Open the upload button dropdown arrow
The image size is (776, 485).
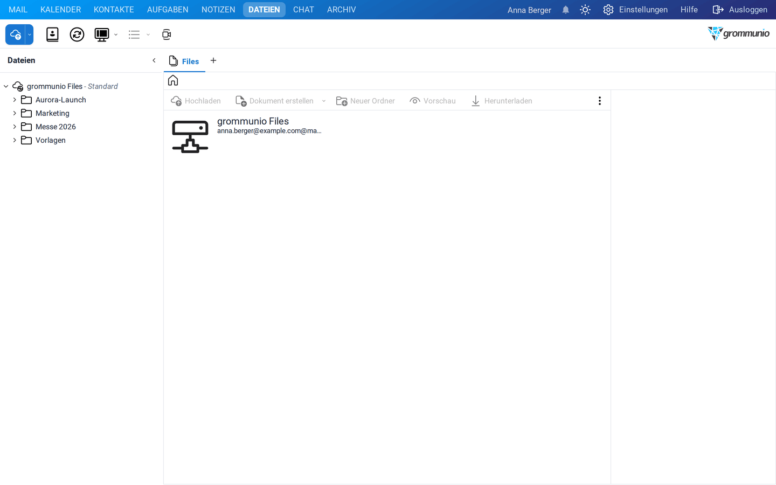pos(30,34)
